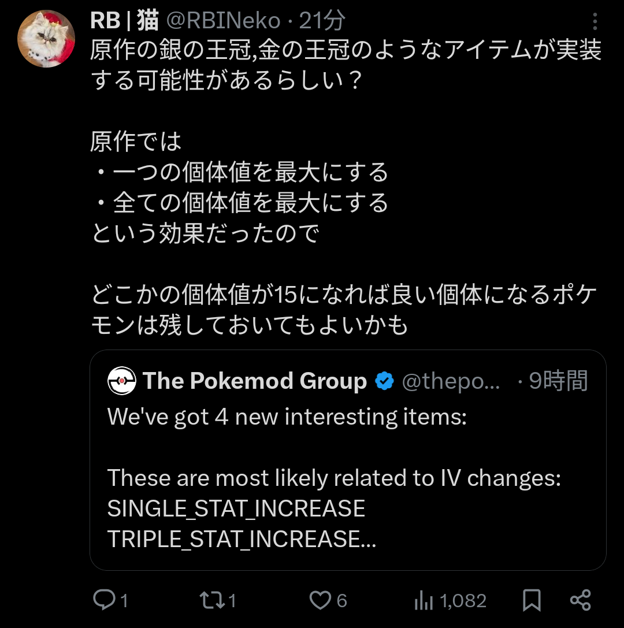Open the three-dot more options menu
Viewport: 624px width, 628px height.
595,21
